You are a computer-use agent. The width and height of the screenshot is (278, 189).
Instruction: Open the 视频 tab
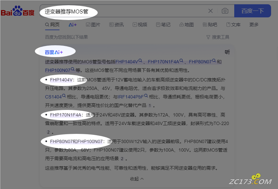coord(140,25)
